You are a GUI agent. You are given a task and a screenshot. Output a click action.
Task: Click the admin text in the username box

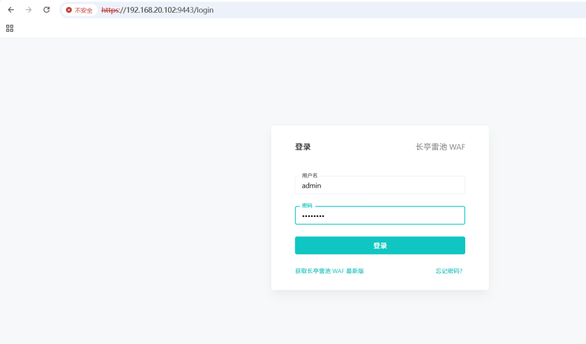click(311, 185)
